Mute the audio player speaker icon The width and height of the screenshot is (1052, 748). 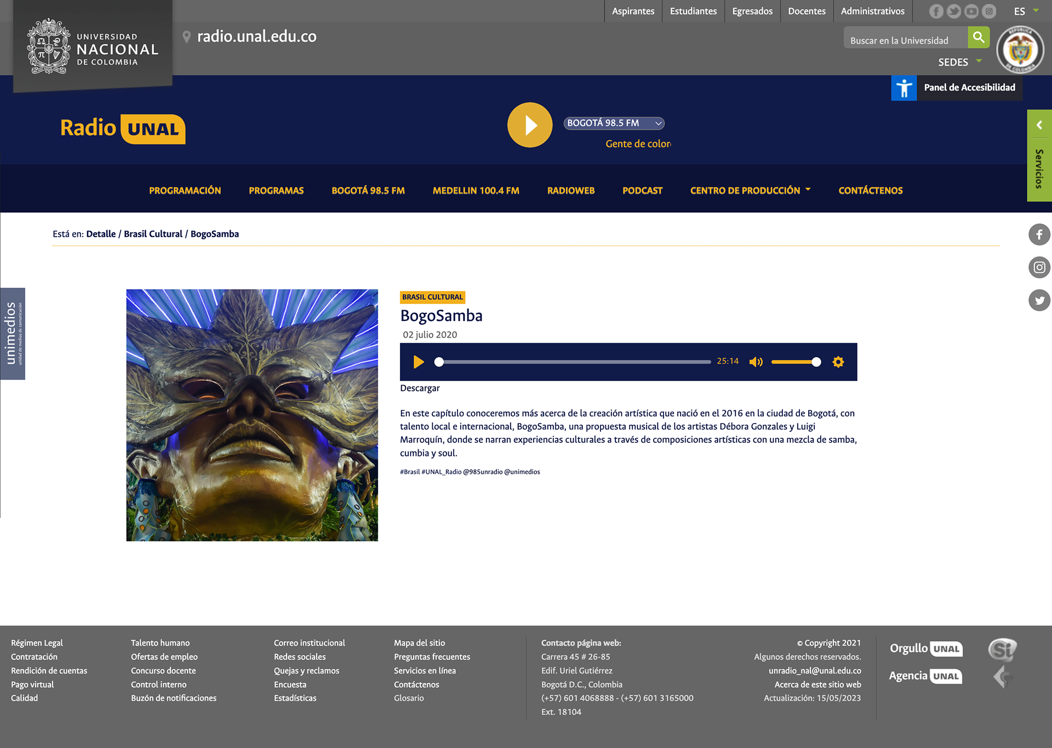756,362
